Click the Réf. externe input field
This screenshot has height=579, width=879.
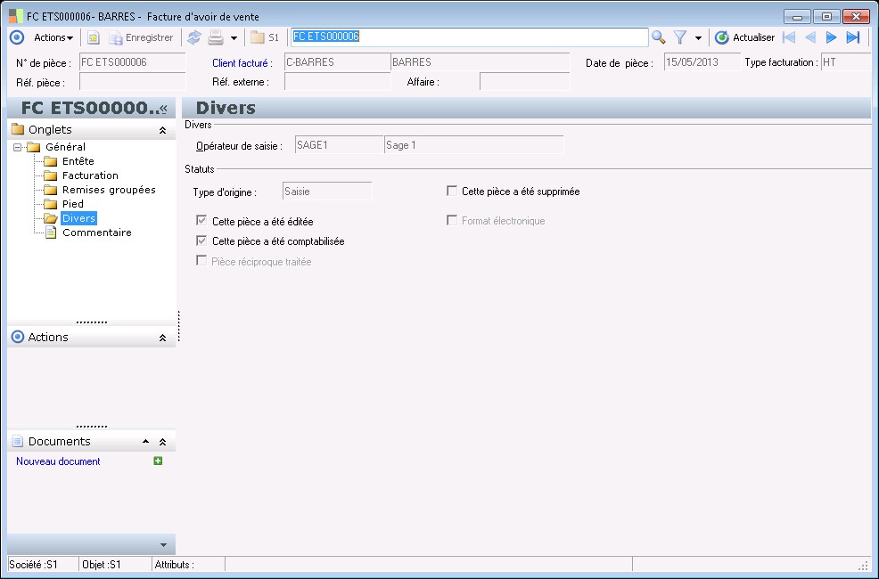[x=337, y=82]
